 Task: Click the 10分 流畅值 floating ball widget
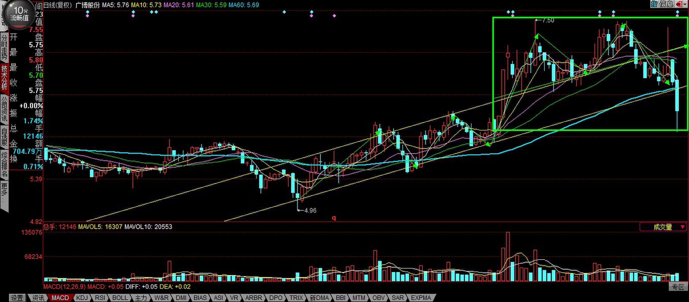tap(20, 14)
